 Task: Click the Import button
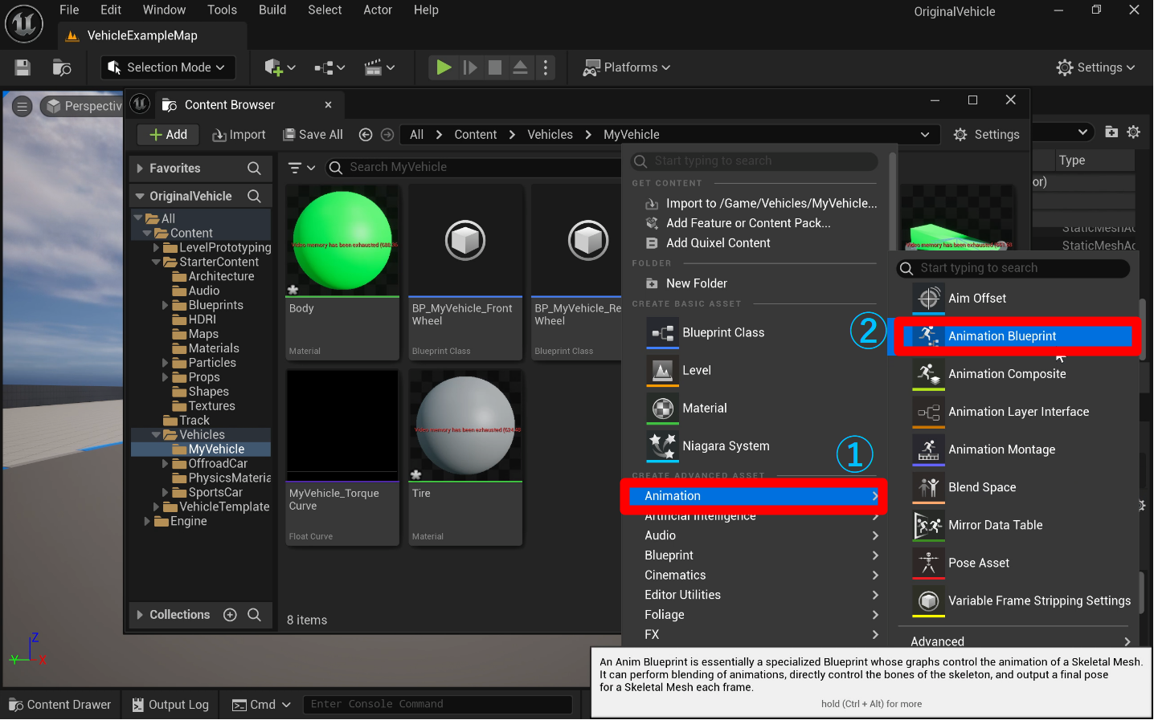coord(239,135)
